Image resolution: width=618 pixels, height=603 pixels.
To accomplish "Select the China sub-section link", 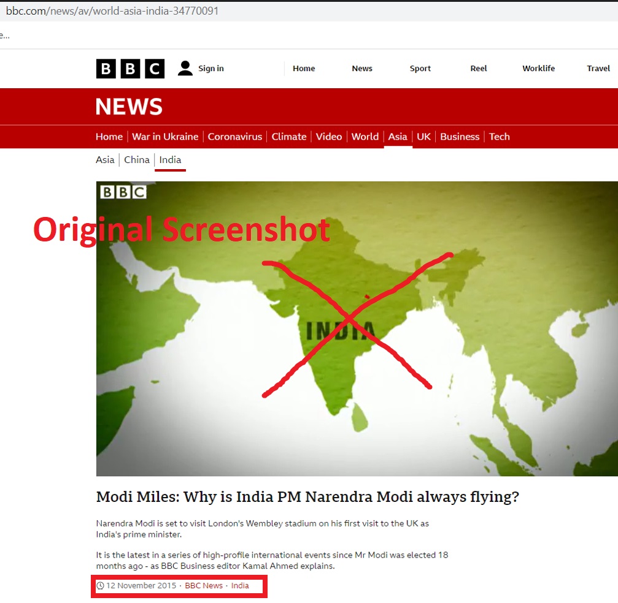I will [x=137, y=160].
